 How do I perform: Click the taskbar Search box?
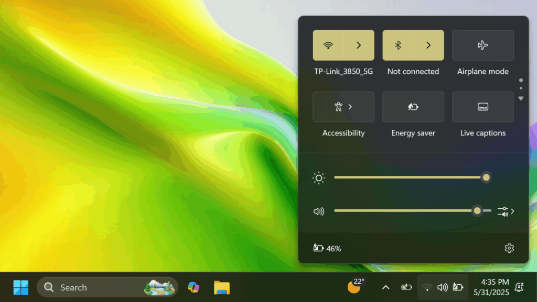108,287
